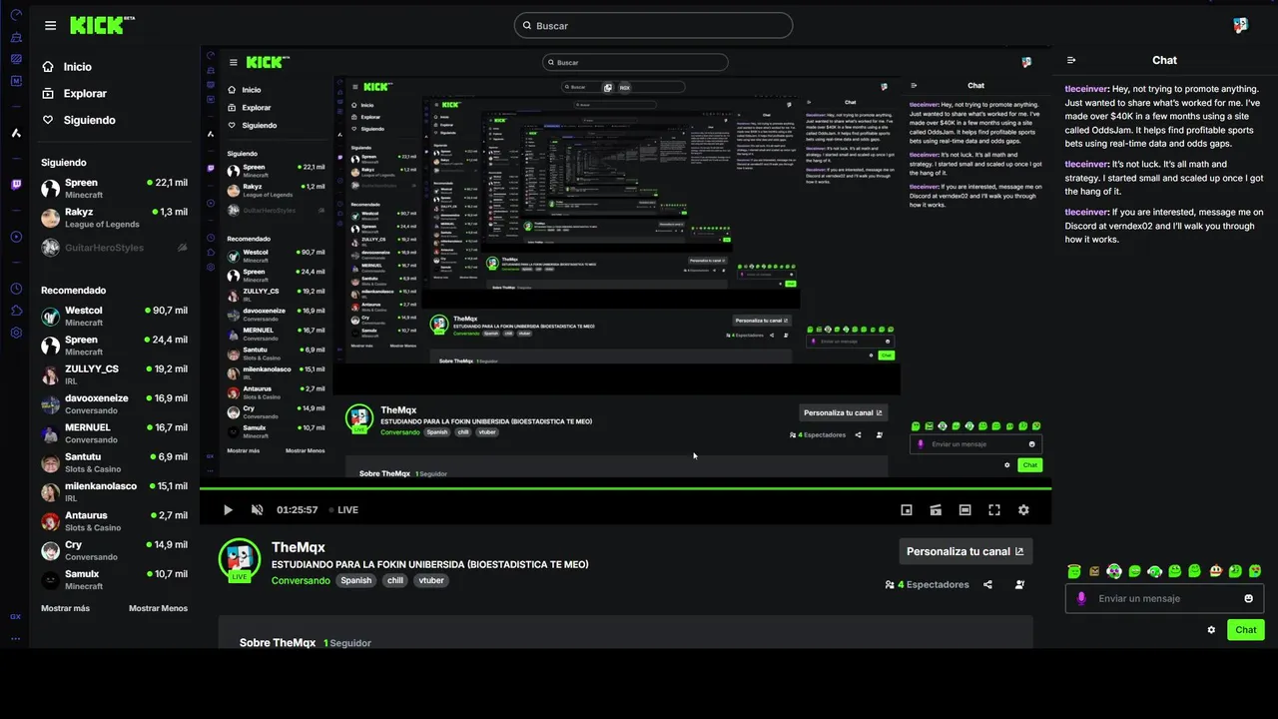Click Personaliza tu canal button
The height and width of the screenshot is (719, 1278).
pos(965,551)
